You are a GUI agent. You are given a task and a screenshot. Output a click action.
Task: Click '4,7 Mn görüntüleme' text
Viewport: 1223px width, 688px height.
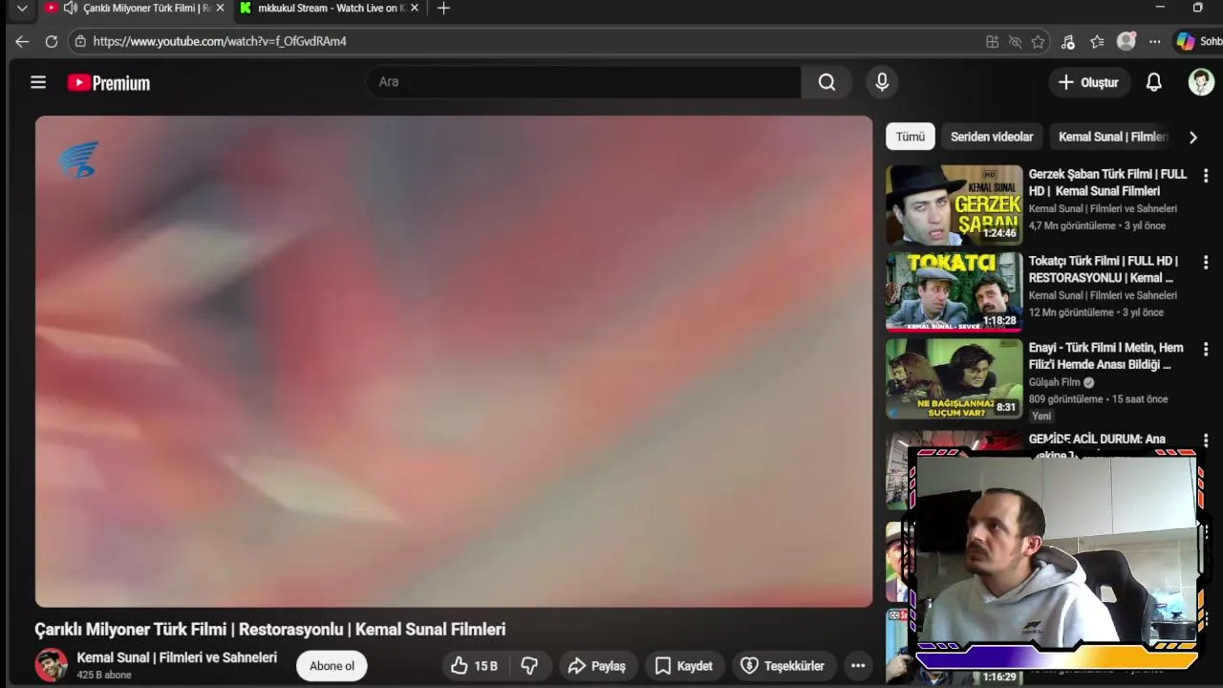click(1072, 226)
